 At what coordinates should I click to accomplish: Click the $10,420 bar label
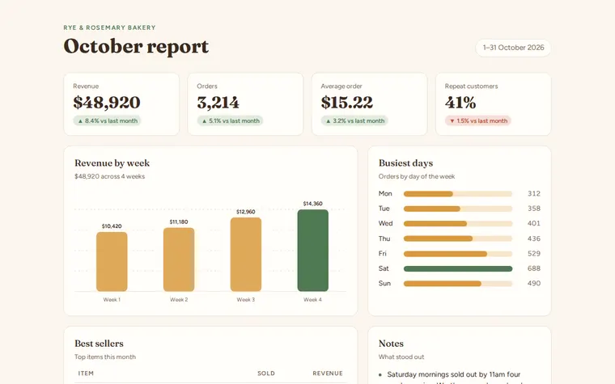(112, 226)
